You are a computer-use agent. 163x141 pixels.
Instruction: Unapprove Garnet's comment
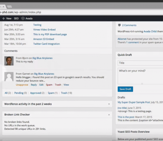point(22,85)
